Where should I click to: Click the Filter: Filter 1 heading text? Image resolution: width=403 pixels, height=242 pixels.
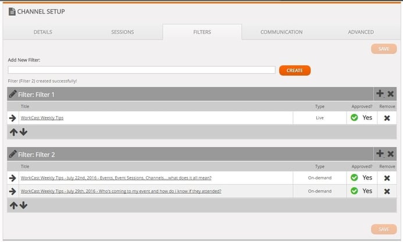(x=36, y=95)
